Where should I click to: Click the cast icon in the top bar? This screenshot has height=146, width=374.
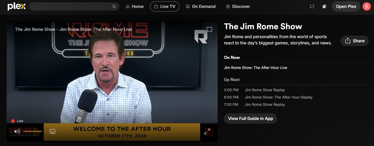tap(312, 7)
